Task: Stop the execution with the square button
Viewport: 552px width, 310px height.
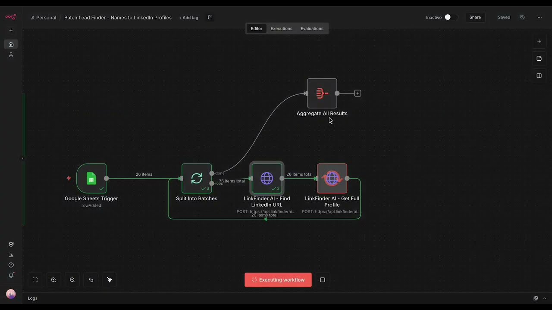Action: (322, 280)
